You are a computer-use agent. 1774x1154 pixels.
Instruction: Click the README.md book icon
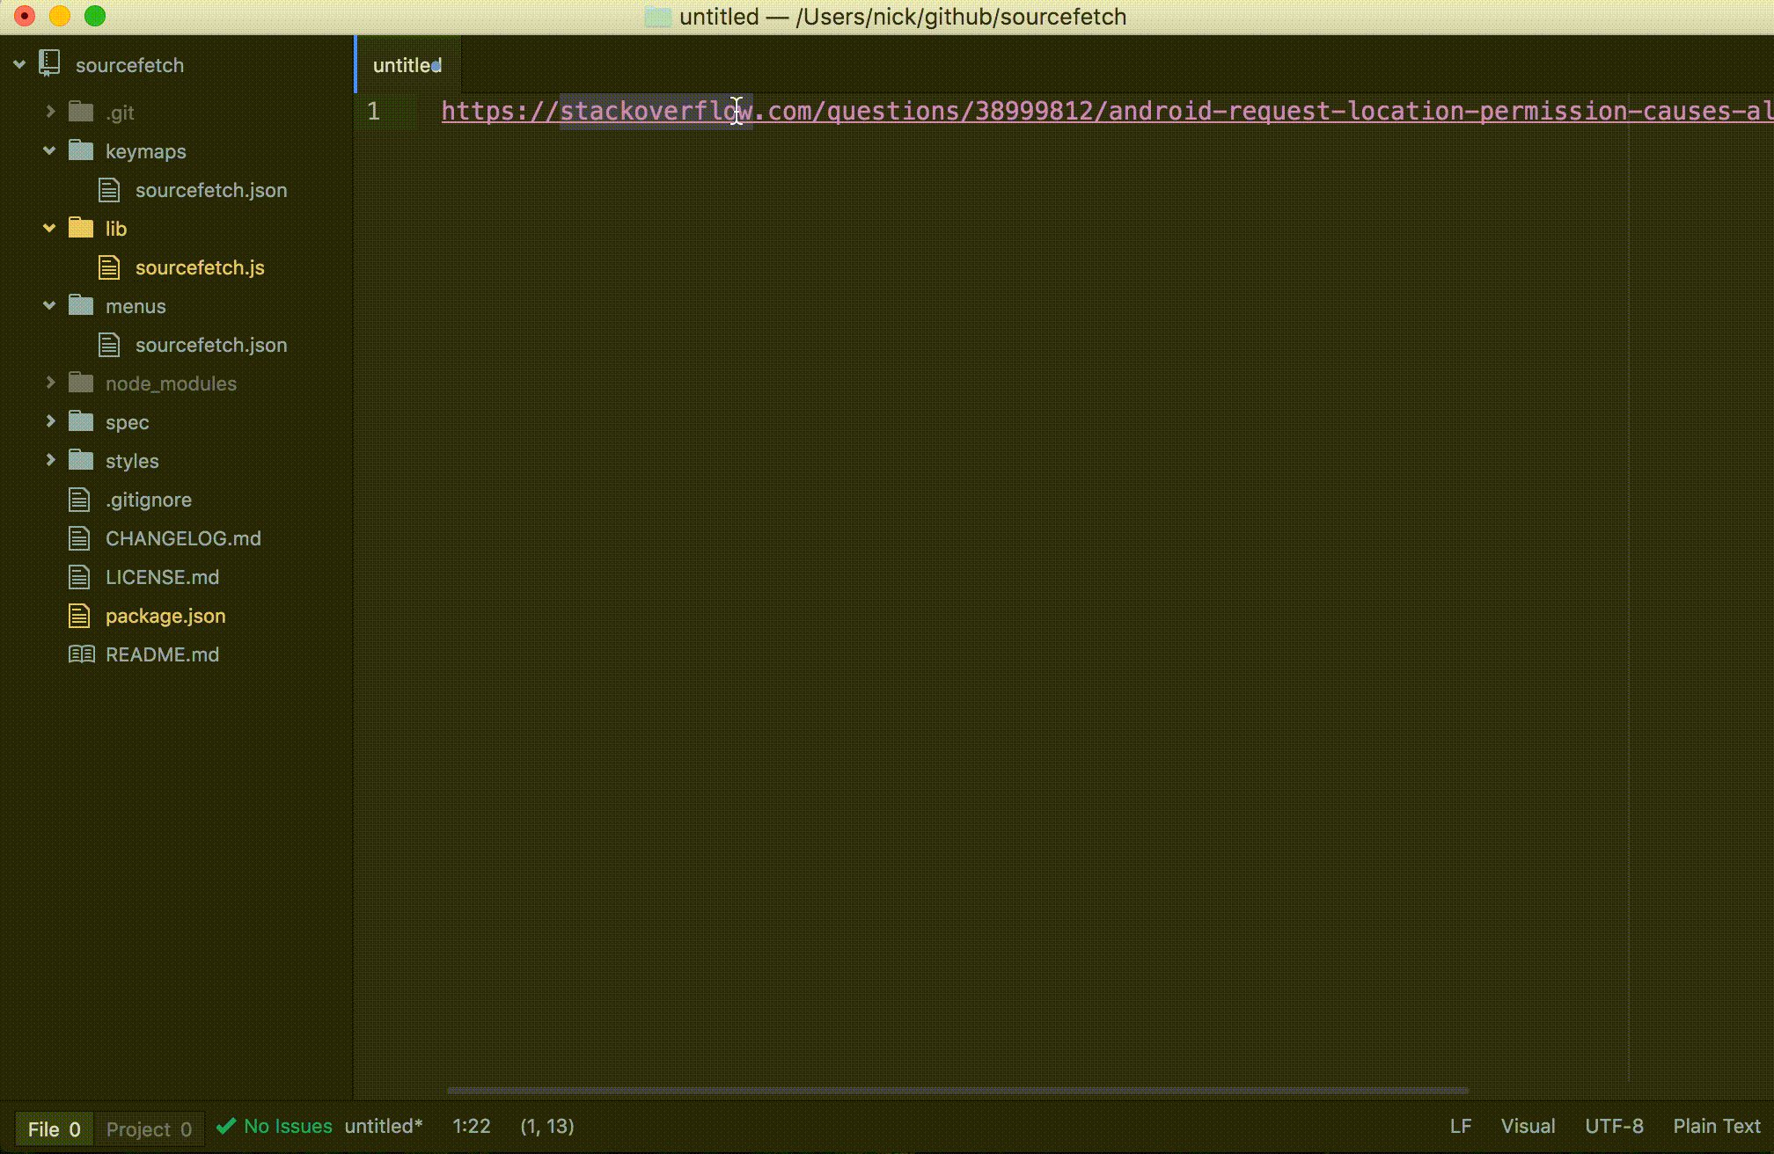pyautogui.click(x=81, y=654)
